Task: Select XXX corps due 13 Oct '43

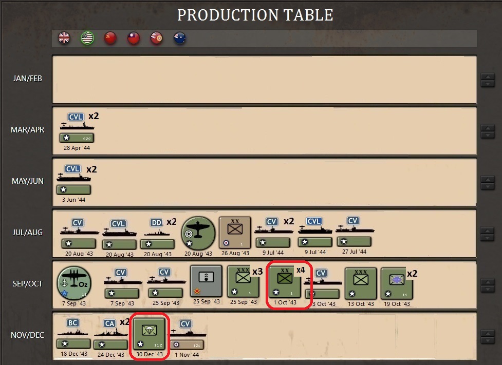Action: pos(361,284)
